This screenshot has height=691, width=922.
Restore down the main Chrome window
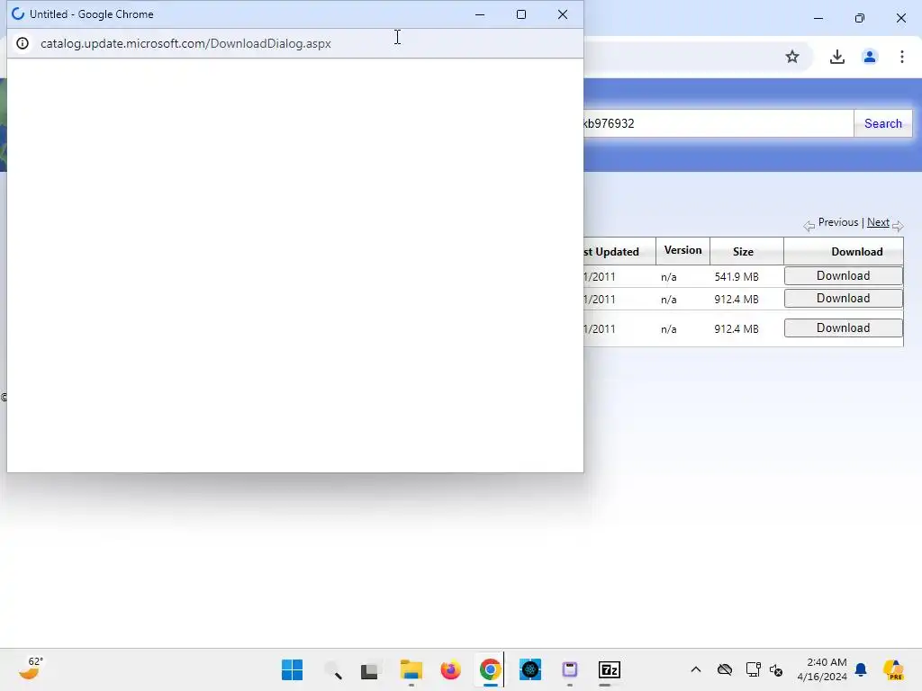tap(859, 18)
